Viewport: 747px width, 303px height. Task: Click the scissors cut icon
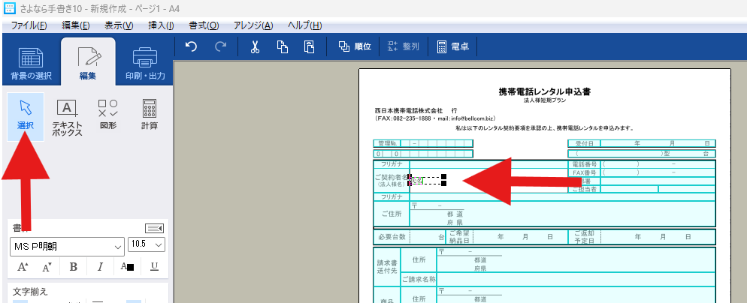[255, 46]
